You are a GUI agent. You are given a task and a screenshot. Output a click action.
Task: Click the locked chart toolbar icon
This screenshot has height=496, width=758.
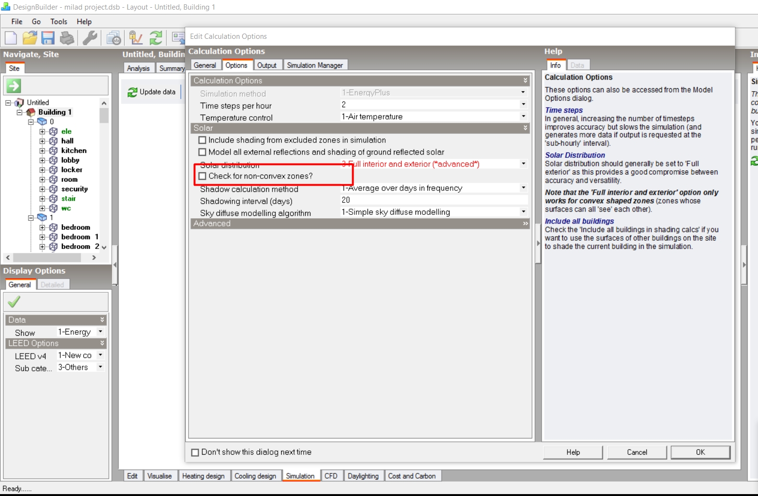[136, 38]
